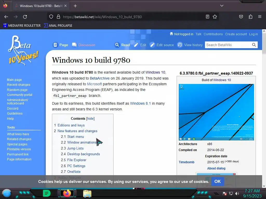The height and width of the screenshot is (199, 266).
Task: Open the Guidelines link
Action: point(15,113)
